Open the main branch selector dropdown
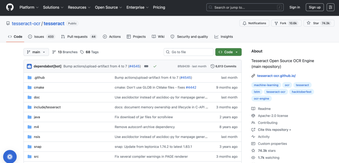339x163 pixels. pyautogui.click(x=36, y=52)
